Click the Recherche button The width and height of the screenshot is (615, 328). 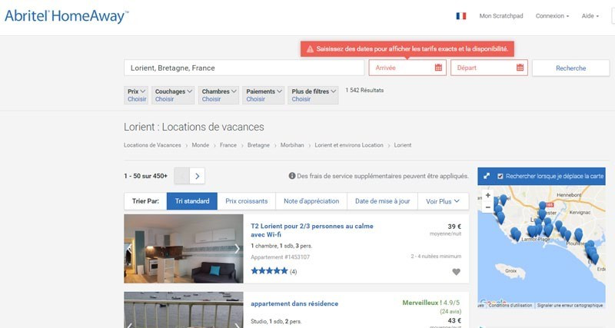(x=570, y=68)
